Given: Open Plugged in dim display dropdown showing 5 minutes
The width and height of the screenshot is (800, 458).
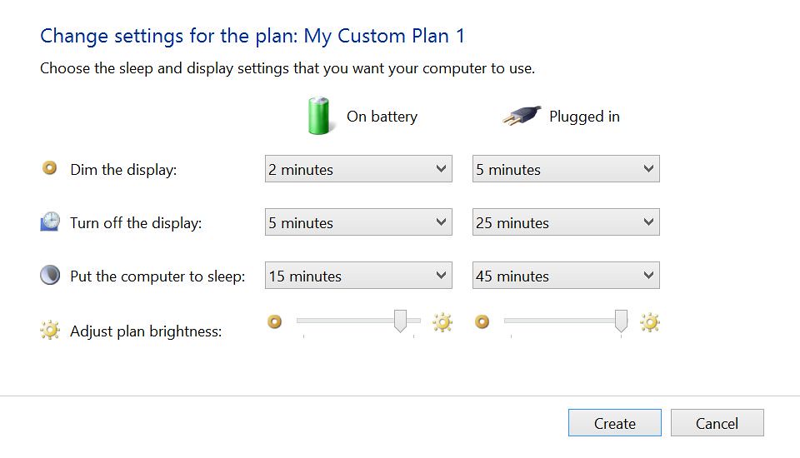Looking at the screenshot, I should (566, 169).
